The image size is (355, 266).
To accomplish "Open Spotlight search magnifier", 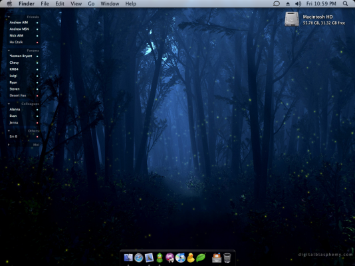I will [x=345, y=3].
